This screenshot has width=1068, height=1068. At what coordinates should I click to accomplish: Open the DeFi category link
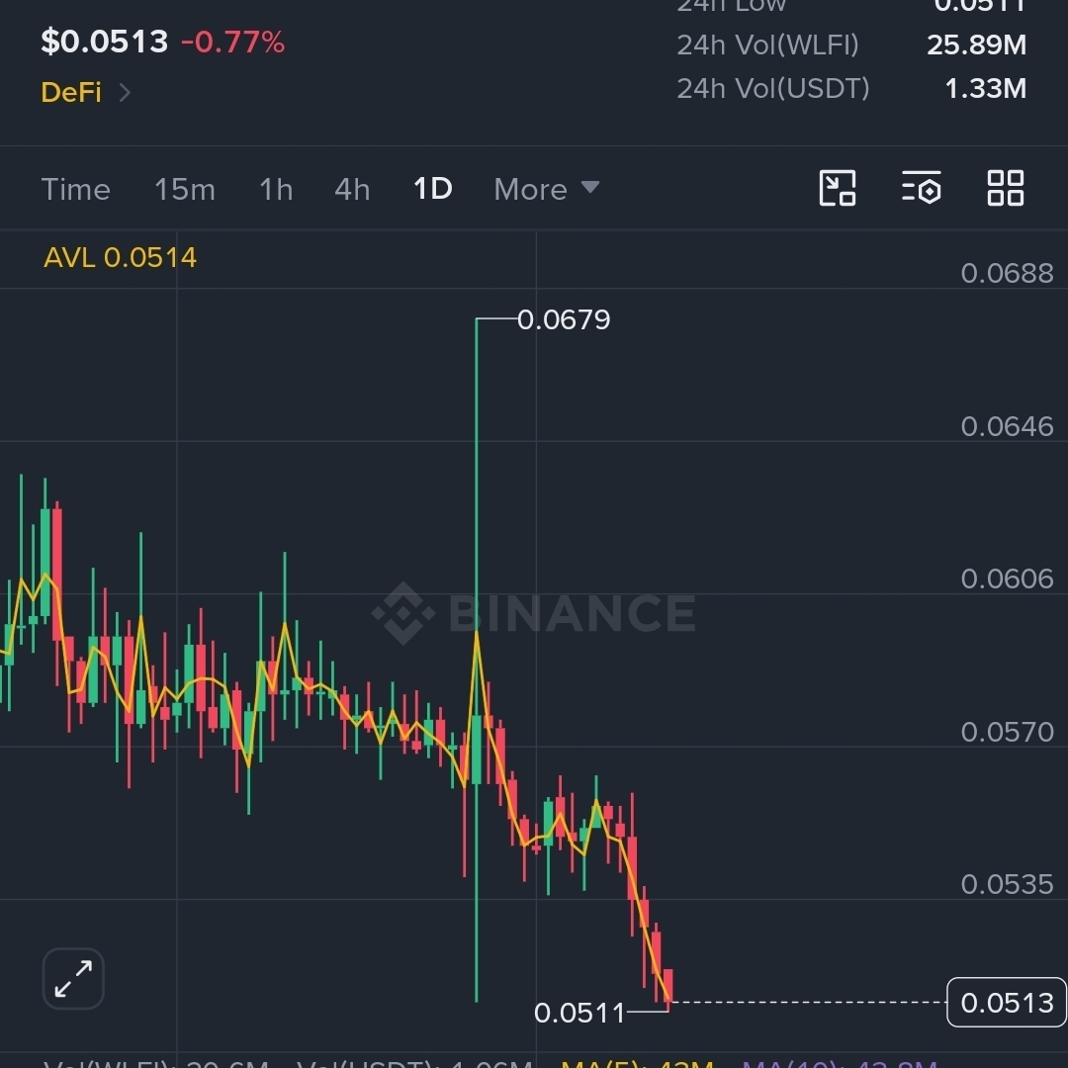[x=71, y=92]
